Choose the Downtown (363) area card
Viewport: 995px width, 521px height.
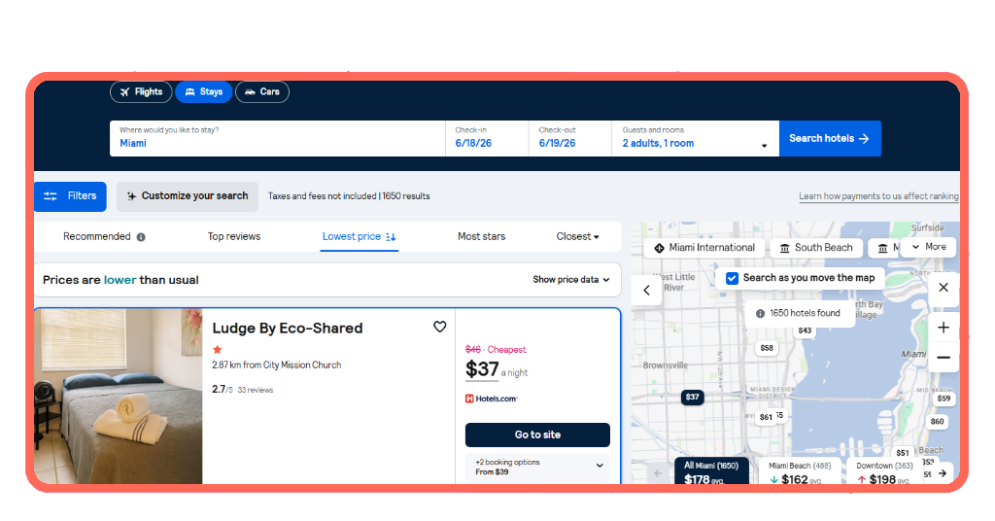(884, 471)
